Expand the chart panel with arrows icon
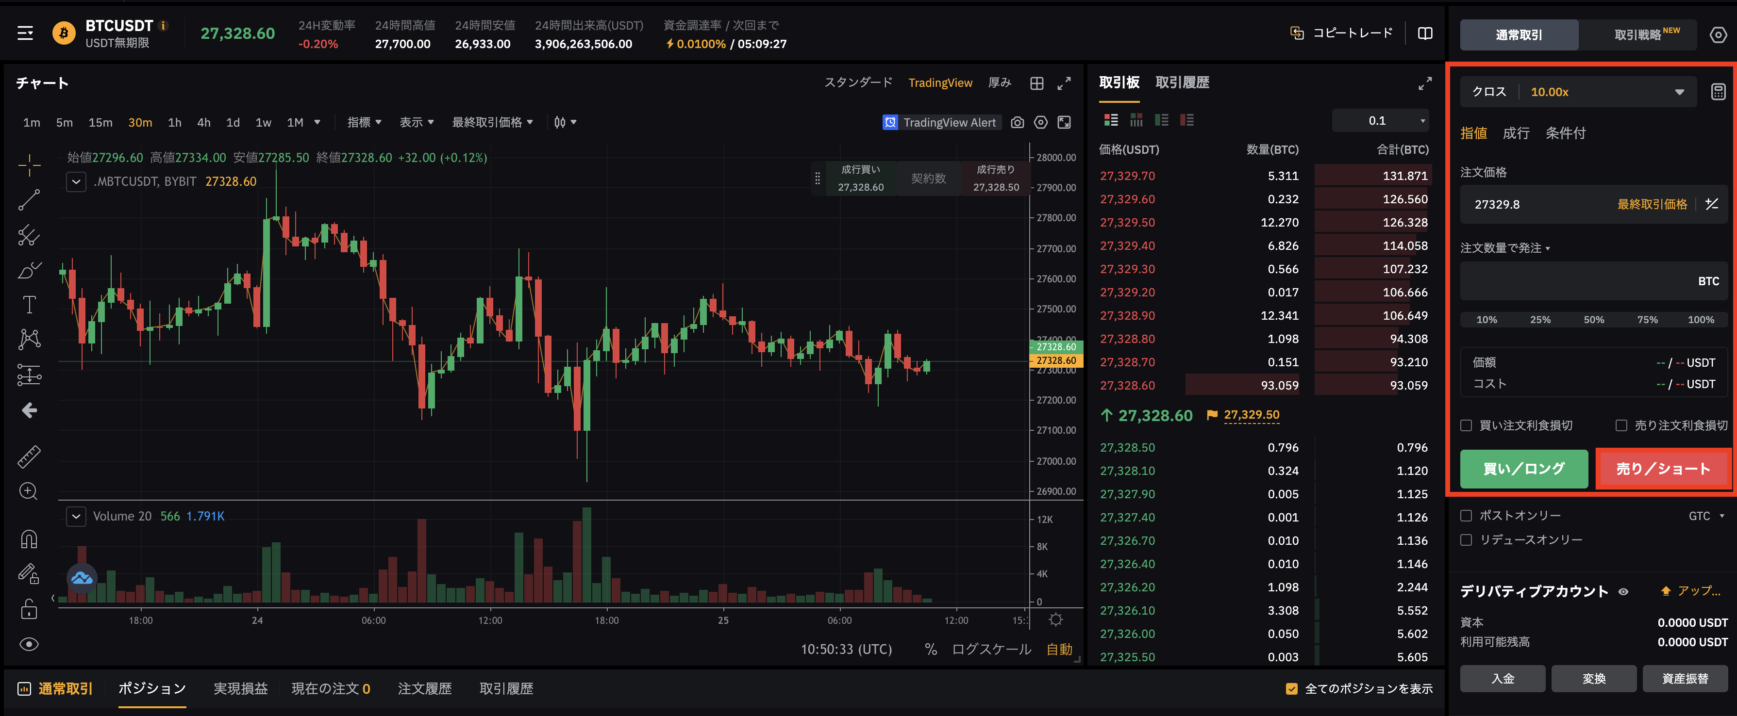 [1064, 83]
